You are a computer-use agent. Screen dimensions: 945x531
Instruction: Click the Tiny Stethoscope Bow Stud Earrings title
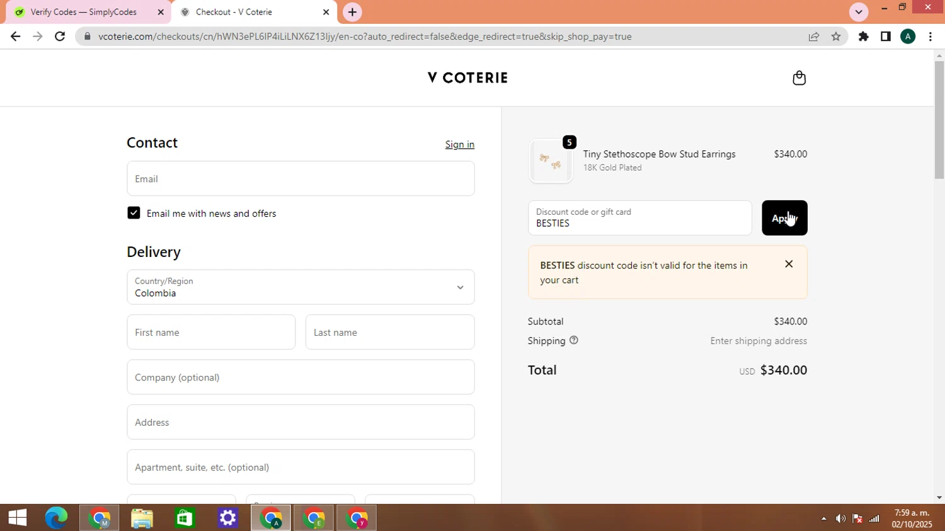click(659, 154)
